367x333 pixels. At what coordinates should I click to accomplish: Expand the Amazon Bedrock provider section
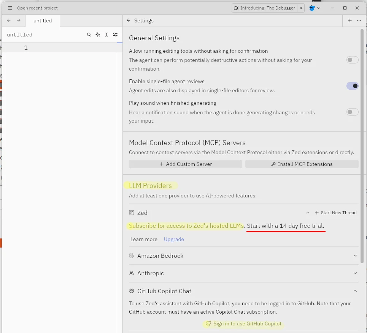[355, 256]
